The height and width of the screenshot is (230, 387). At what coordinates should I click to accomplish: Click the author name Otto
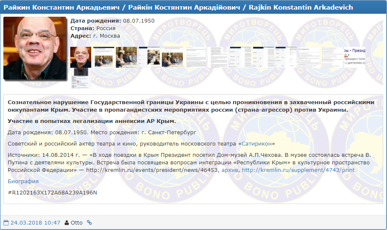click(77, 222)
